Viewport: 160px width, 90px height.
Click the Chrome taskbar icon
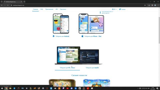click(6, 88)
